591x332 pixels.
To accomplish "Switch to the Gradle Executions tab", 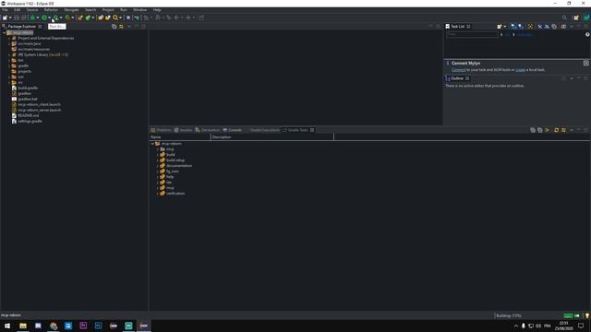I will coord(262,130).
